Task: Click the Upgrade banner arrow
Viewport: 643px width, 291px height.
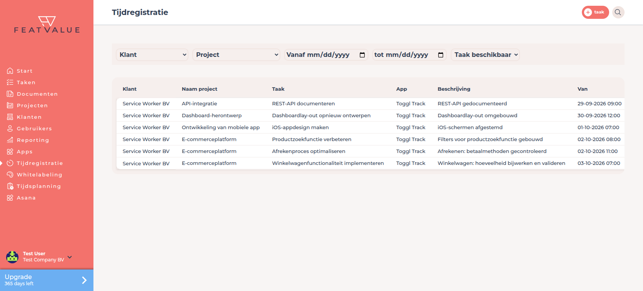Action: click(84, 280)
